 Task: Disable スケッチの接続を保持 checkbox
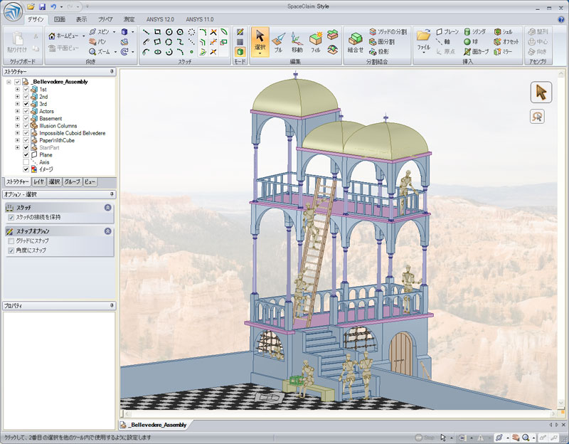11,217
